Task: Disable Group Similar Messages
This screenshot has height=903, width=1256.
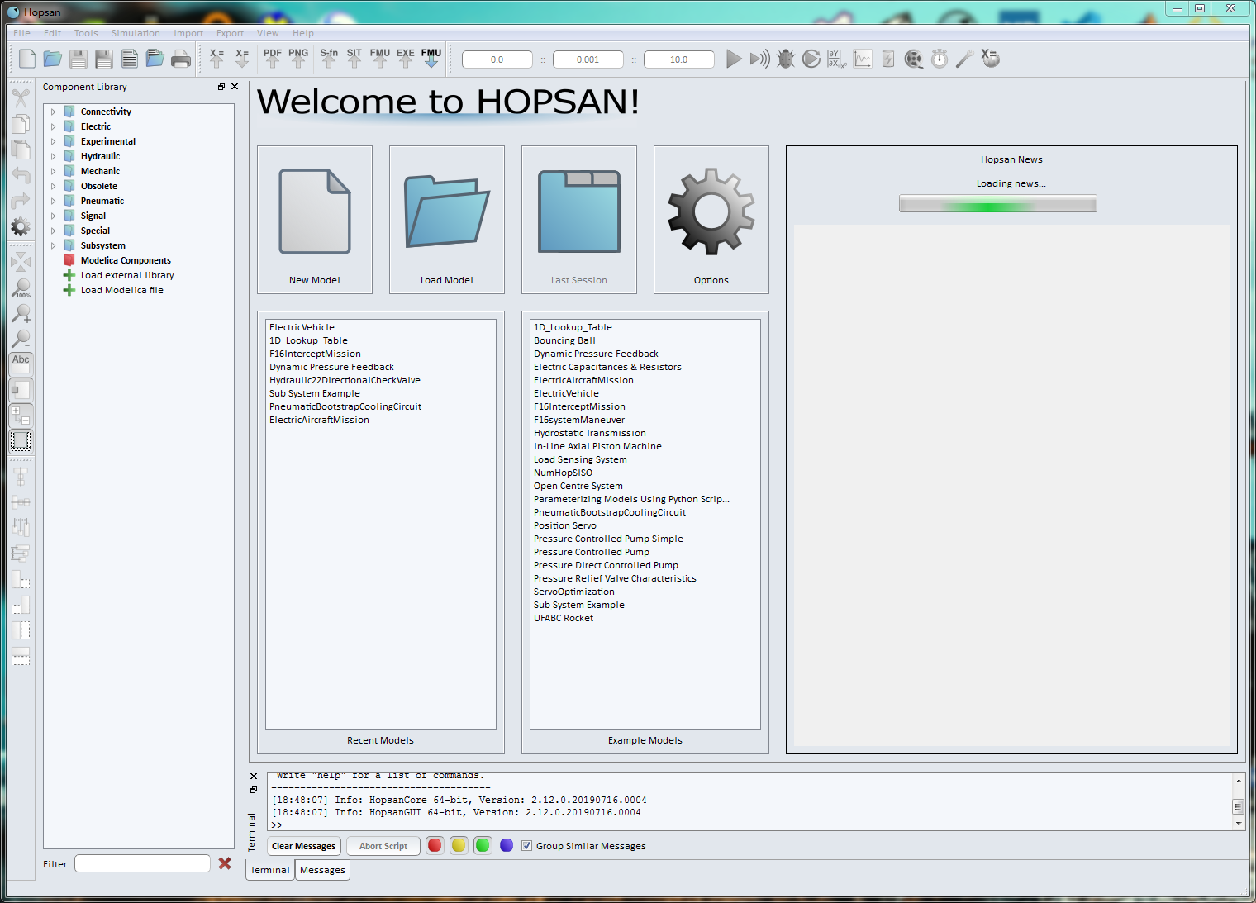Action: pyautogui.click(x=526, y=845)
